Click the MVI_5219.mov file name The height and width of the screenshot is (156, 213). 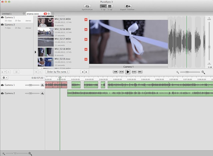63,59
